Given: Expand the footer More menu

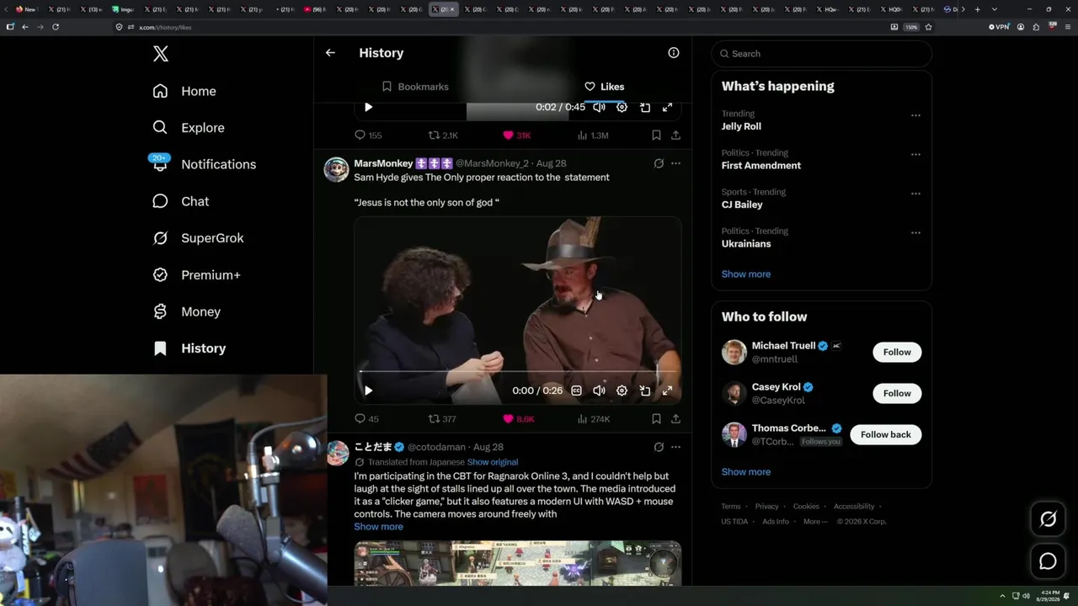Looking at the screenshot, I should pos(814,522).
